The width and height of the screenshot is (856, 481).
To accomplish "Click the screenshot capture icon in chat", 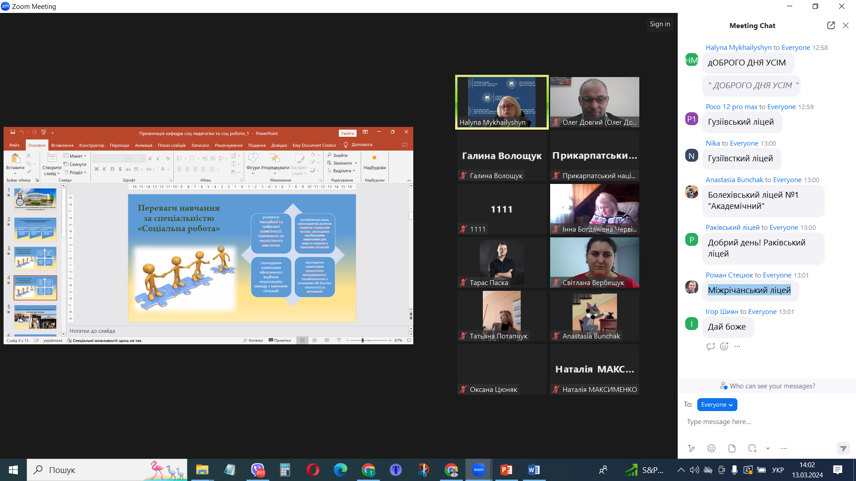I will (752, 448).
